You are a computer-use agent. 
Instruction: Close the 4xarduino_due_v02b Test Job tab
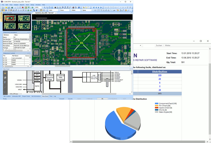point(56,13)
